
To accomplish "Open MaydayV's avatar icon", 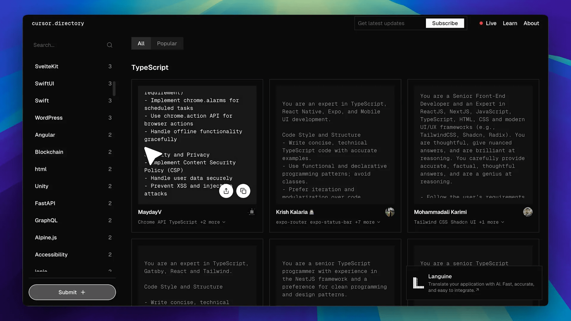I will tap(252, 212).
